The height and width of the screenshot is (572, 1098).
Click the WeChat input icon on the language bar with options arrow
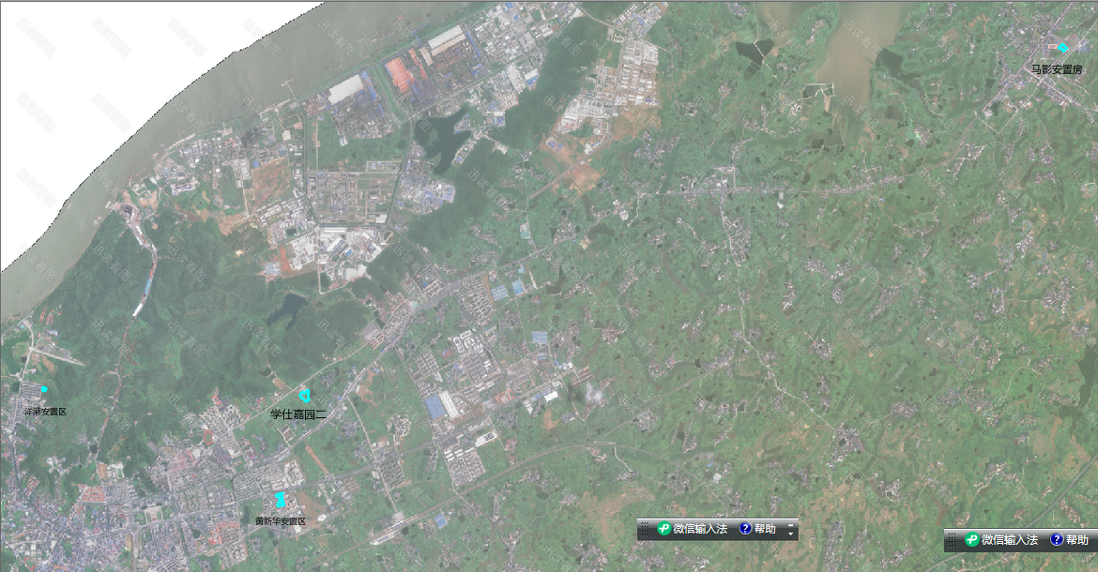(664, 529)
